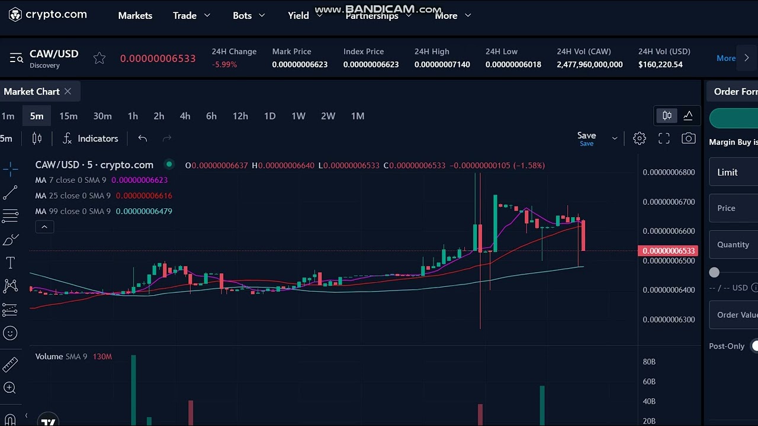758x426 pixels.
Task: Open the Partnerships dropdown menu
Action: 379,15
